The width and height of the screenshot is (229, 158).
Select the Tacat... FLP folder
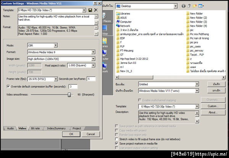click(195, 55)
